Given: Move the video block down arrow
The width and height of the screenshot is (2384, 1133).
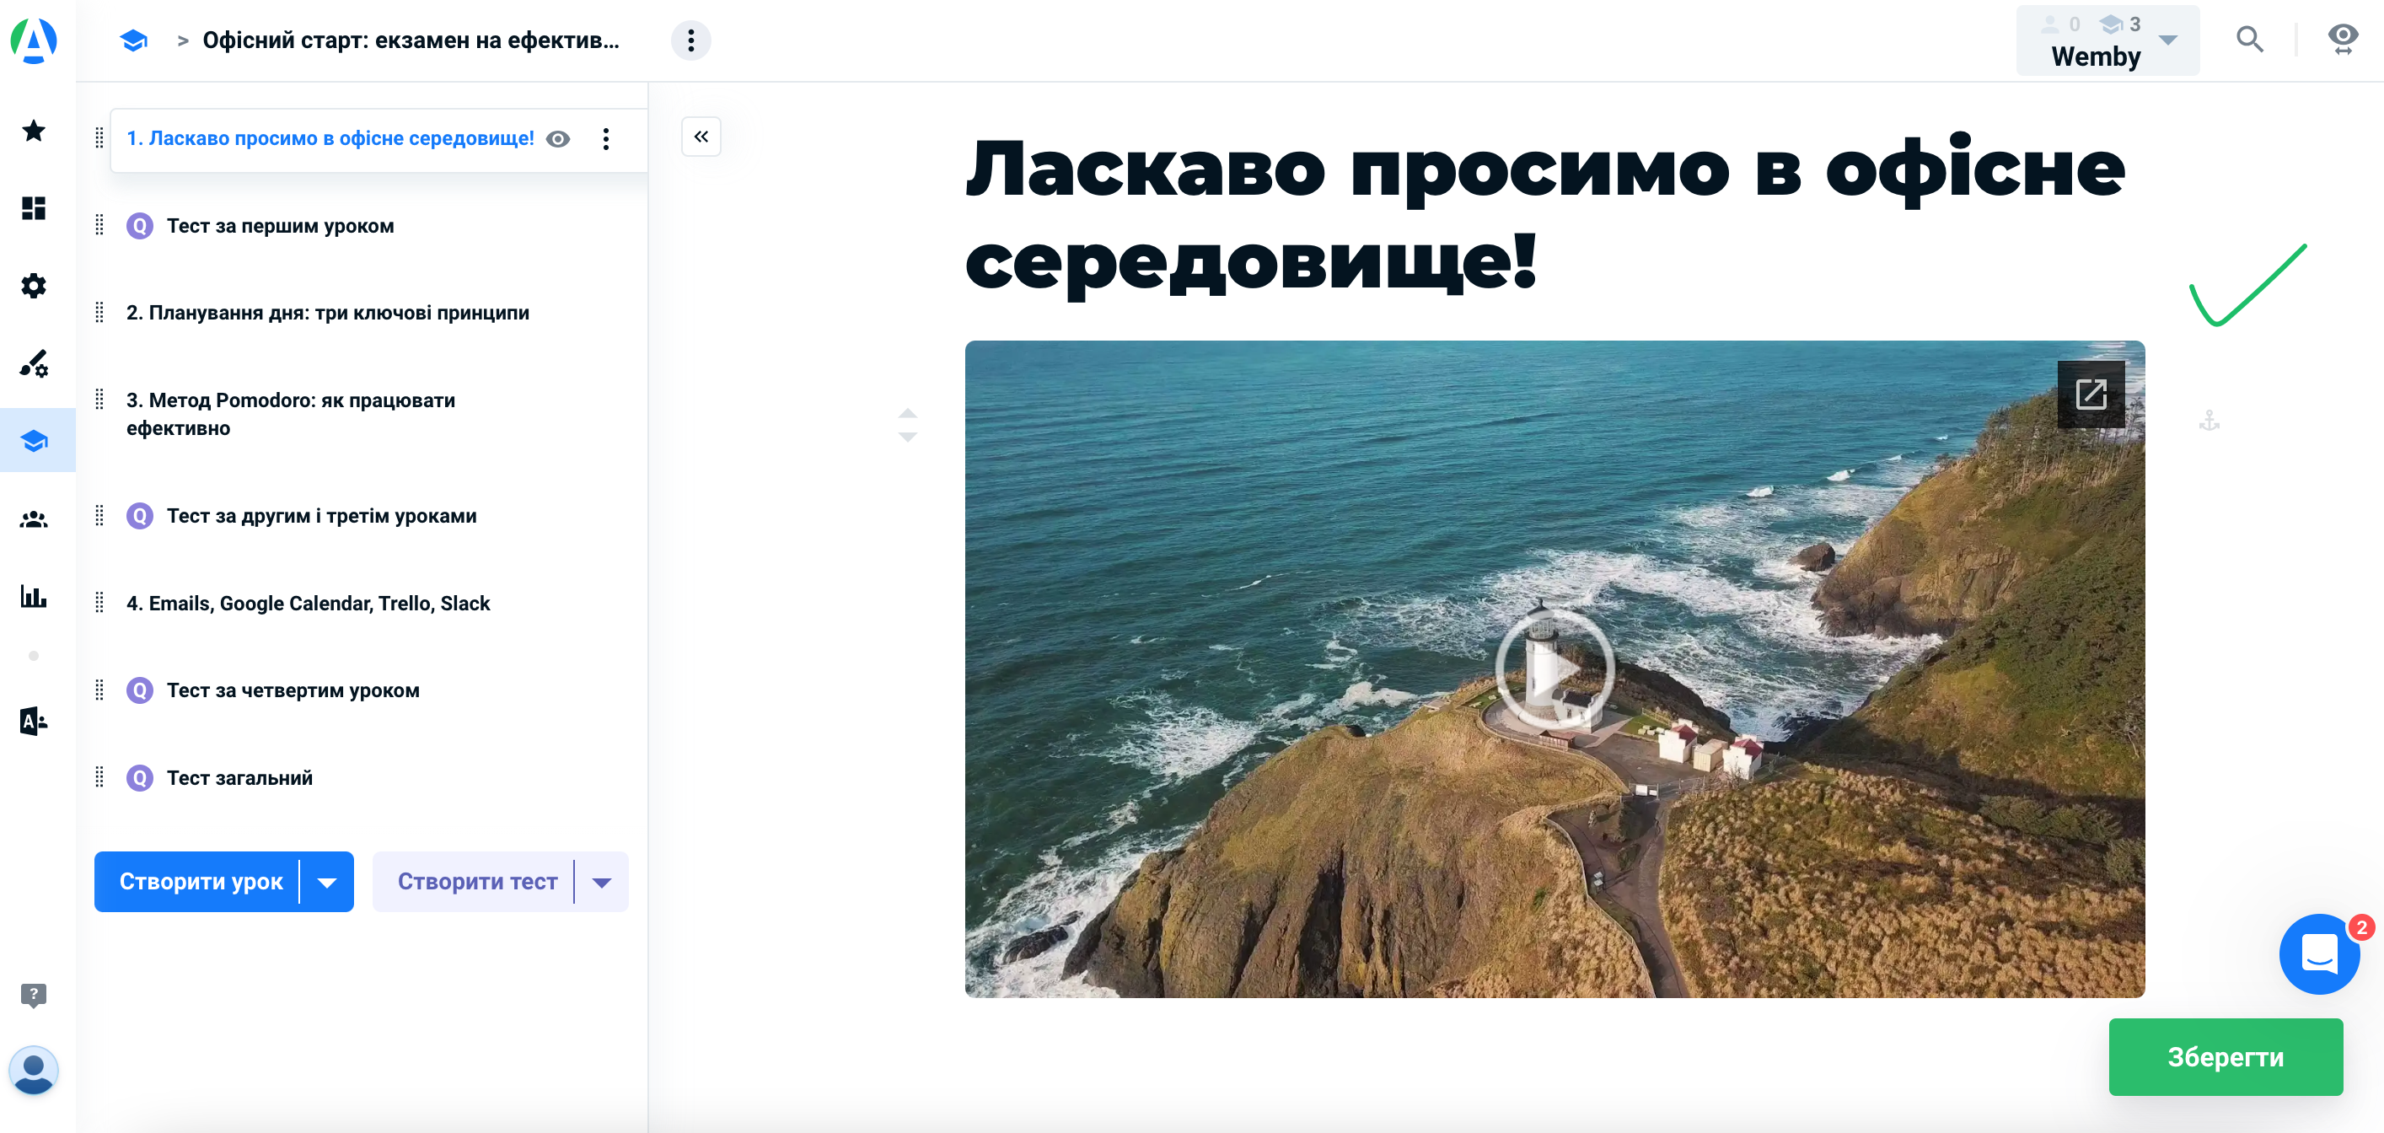Looking at the screenshot, I should coord(908,436).
